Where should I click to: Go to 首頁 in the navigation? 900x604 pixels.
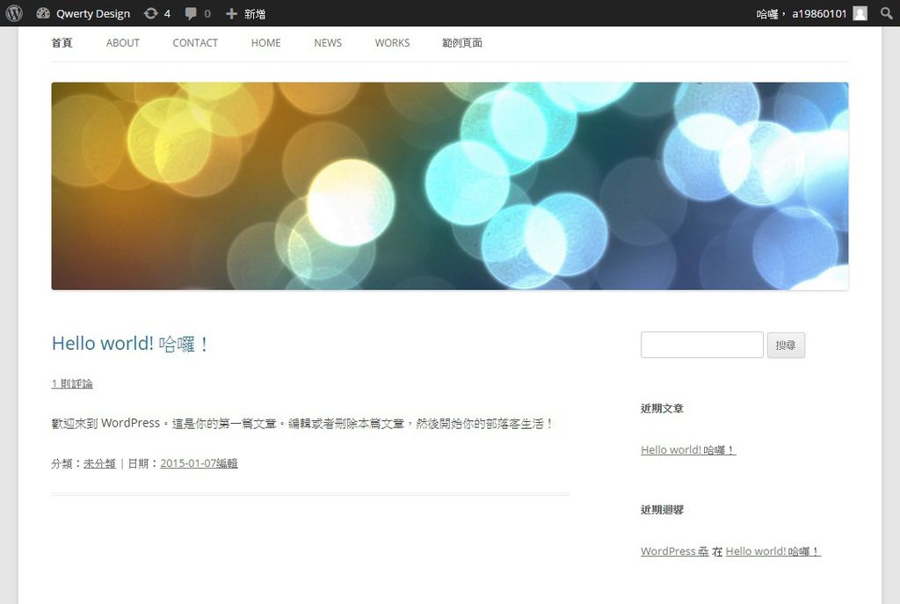[x=62, y=43]
